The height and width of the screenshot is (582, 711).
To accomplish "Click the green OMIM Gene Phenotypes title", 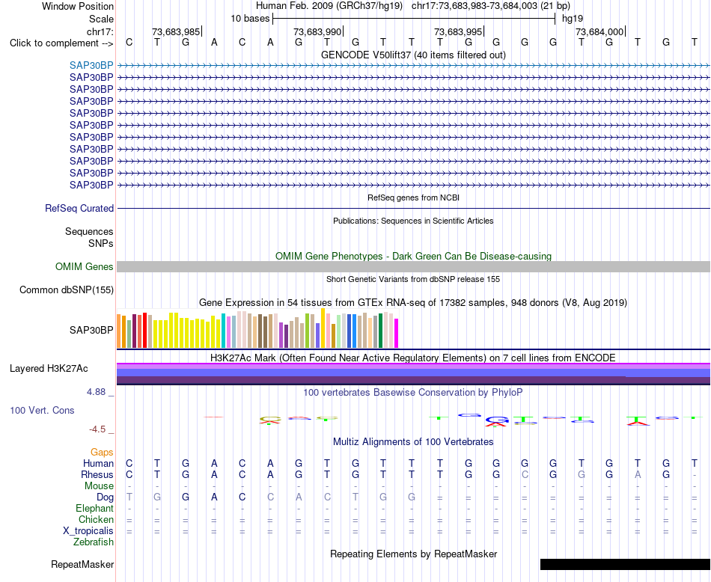I will pyautogui.click(x=413, y=256).
